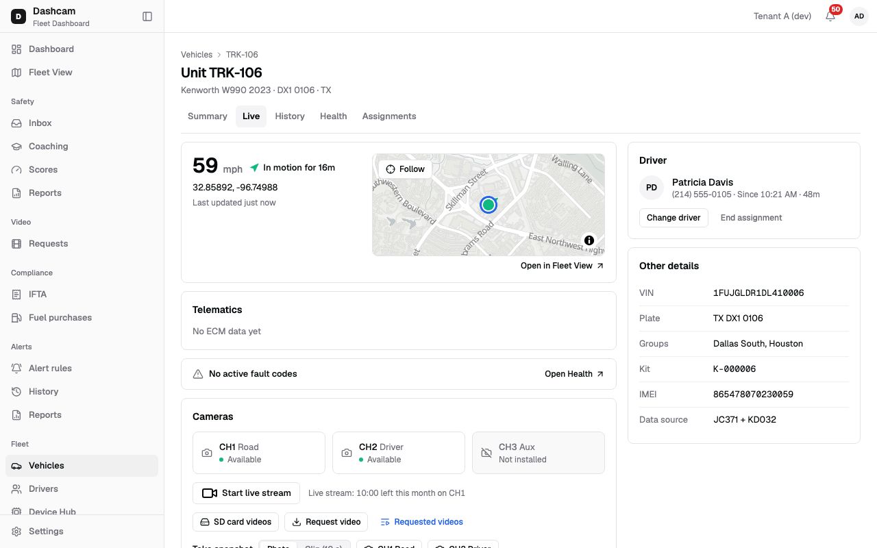Open Reports under the Safety section
The height and width of the screenshot is (548, 877).
click(82, 193)
